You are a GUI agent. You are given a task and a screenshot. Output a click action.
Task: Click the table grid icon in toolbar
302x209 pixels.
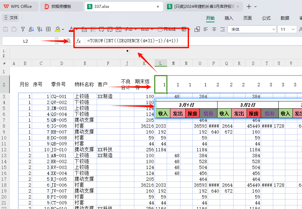48,29
